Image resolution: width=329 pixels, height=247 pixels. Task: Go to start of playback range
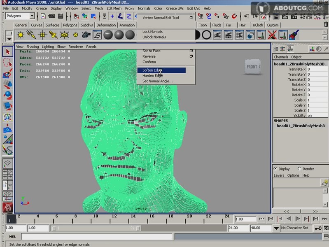click(261, 219)
